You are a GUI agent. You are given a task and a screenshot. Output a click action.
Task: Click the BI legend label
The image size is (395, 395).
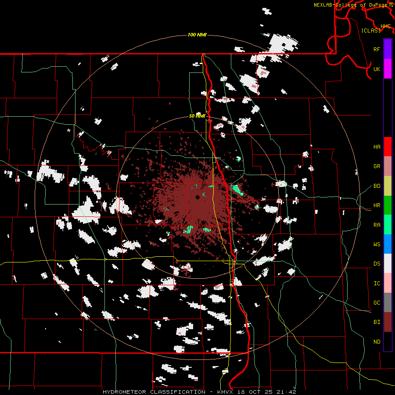(x=377, y=322)
